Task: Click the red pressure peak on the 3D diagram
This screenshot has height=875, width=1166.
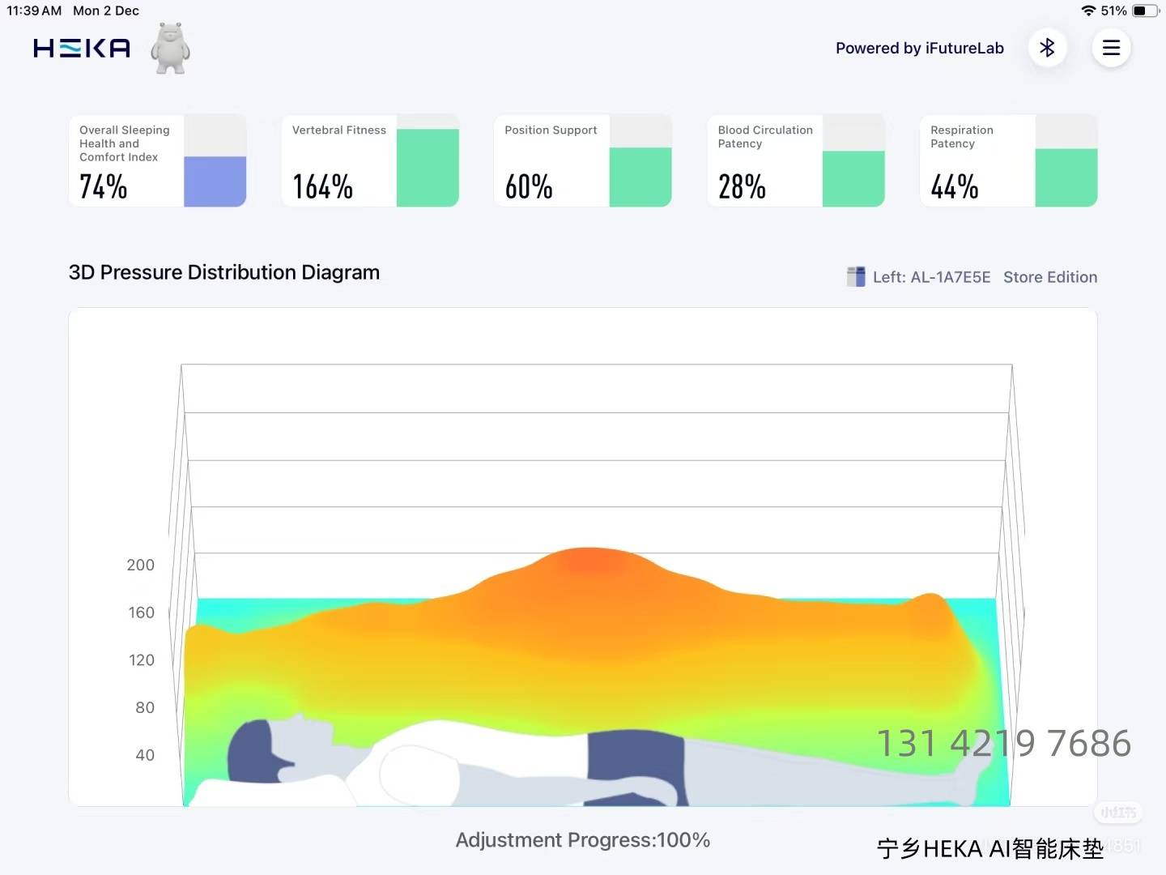Action: [591, 559]
